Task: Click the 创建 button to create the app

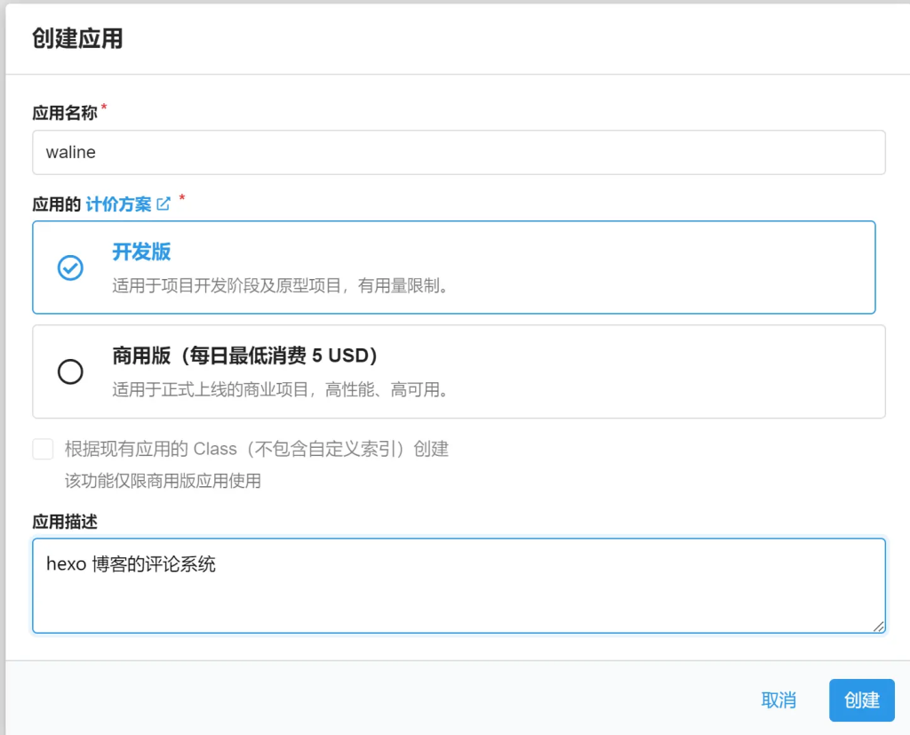Action: 861,700
